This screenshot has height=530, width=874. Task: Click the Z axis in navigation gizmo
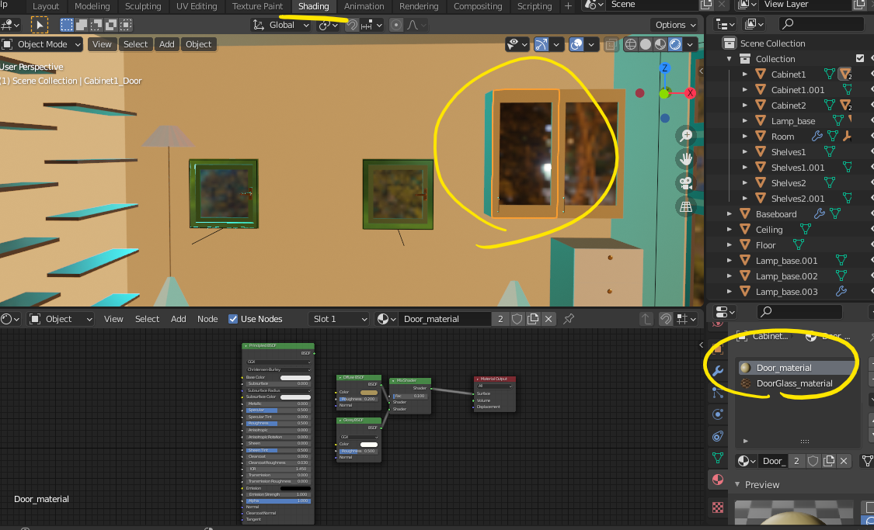pyautogui.click(x=664, y=68)
